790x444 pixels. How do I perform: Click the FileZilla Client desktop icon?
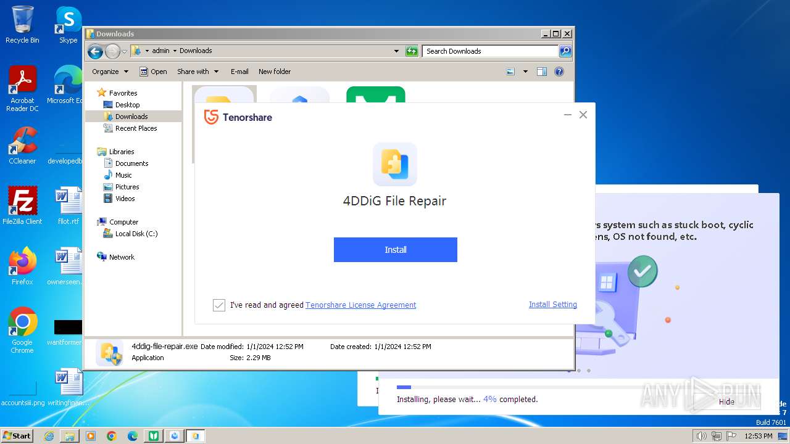pyautogui.click(x=22, y=206)
